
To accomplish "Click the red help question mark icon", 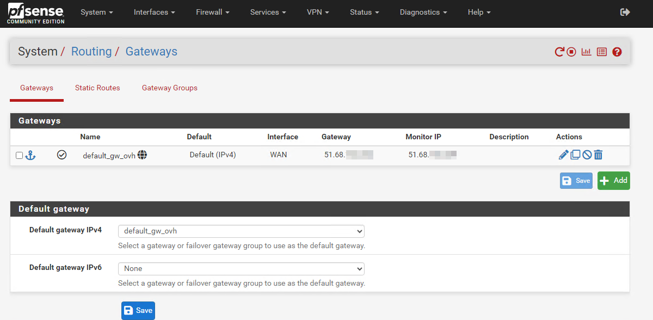I will click(x=617, y=52).
